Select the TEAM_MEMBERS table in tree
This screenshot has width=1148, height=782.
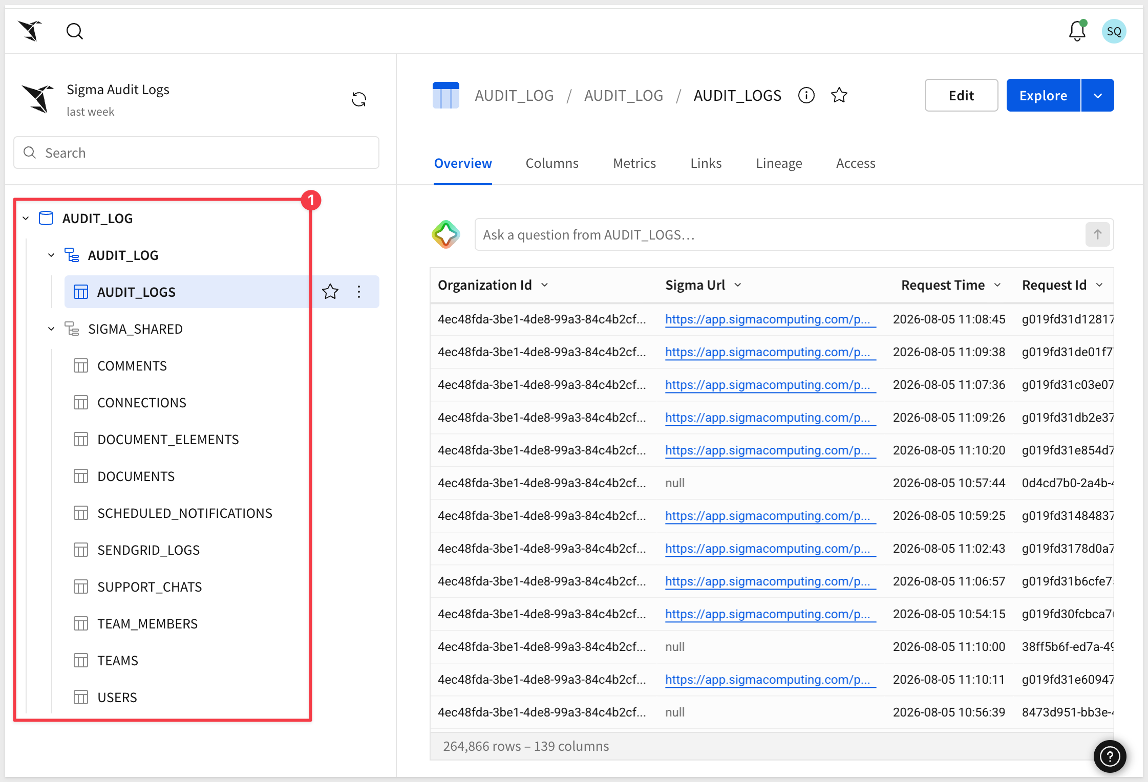point(147,623)
